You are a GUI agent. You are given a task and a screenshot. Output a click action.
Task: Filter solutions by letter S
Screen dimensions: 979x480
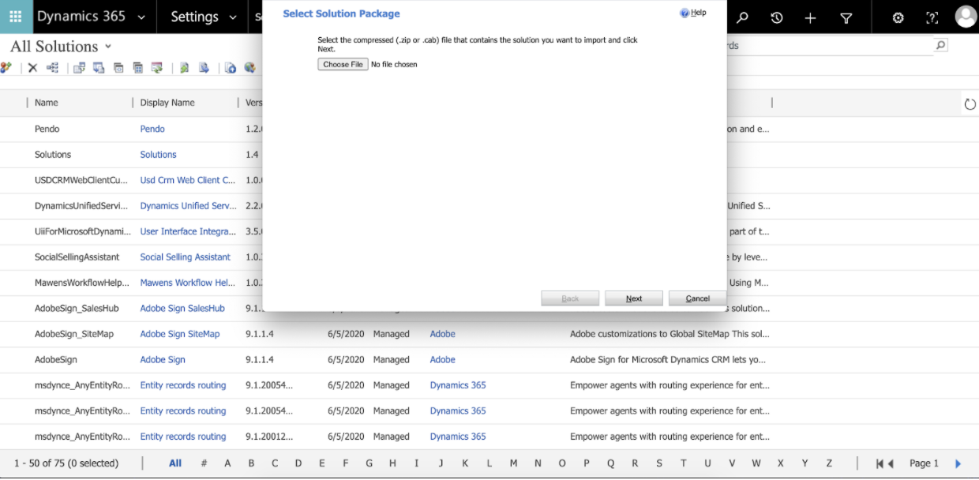tap(659, 463)
